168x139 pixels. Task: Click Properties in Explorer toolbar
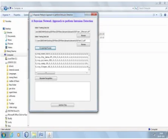(x=17, y=15)
